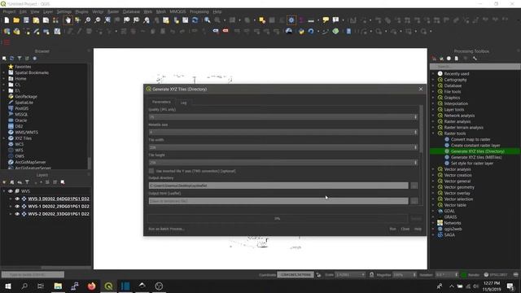Expand the Cartography group in toolbox
Image resolution: width=521 pixels, height=293 pixels.
tap(433, 80)
